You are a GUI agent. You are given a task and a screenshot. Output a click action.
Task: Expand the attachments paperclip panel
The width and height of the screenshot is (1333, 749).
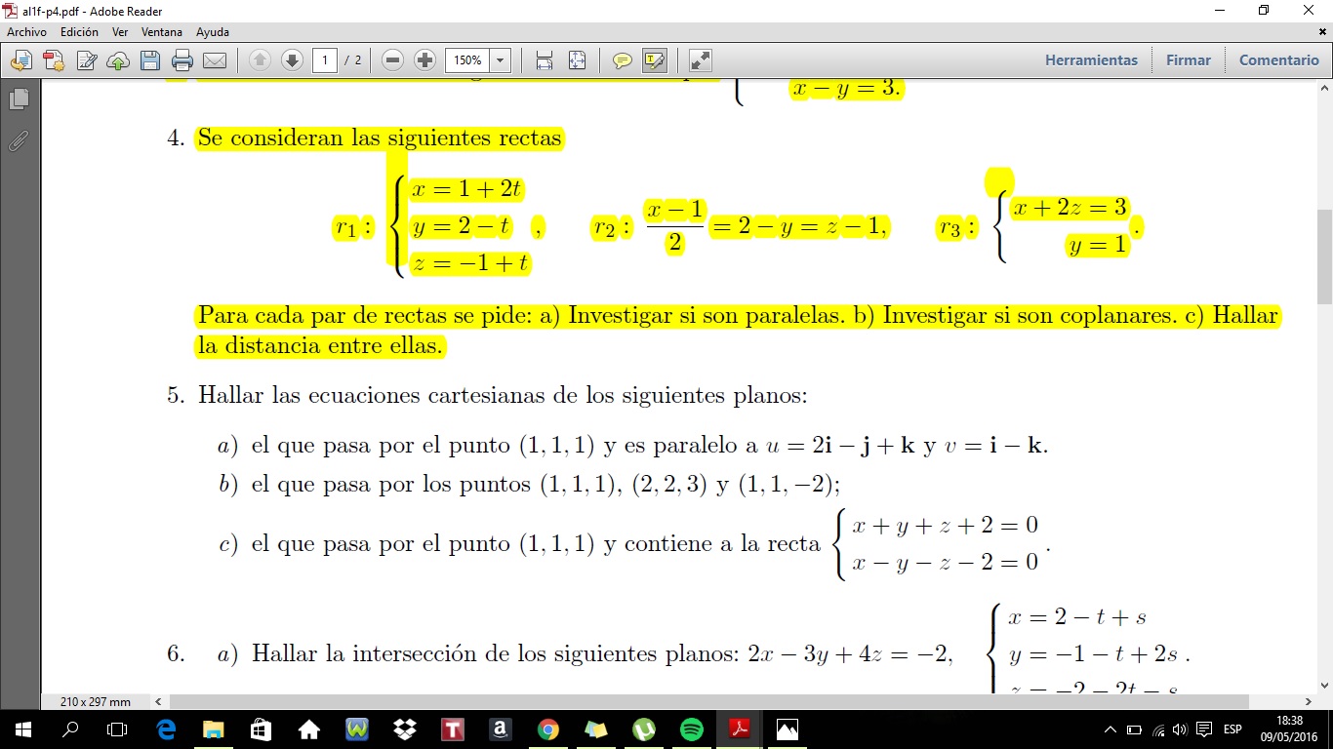click(19, 141)
